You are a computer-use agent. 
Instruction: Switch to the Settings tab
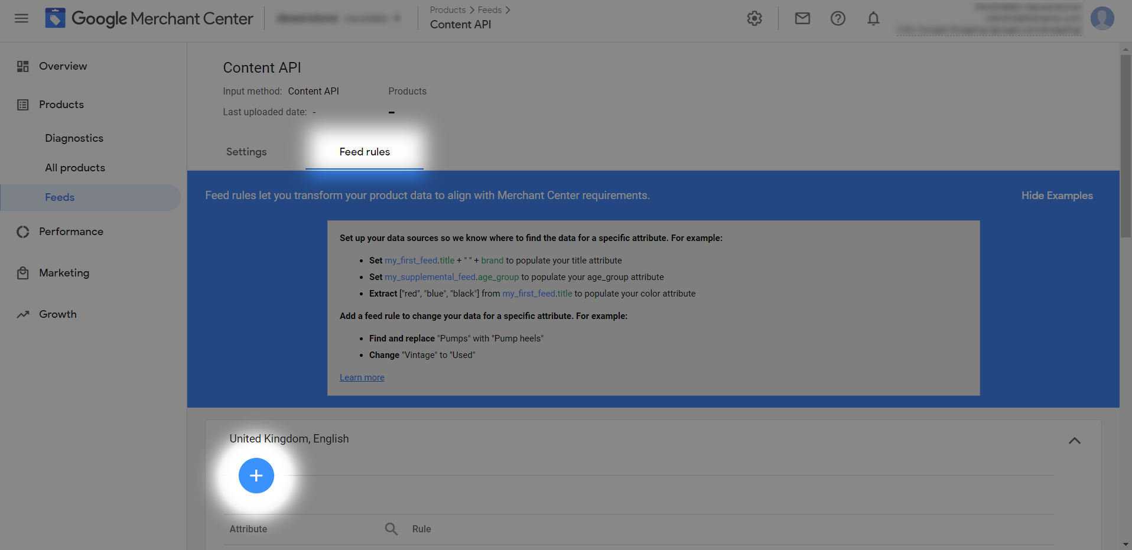click(246, 152)
